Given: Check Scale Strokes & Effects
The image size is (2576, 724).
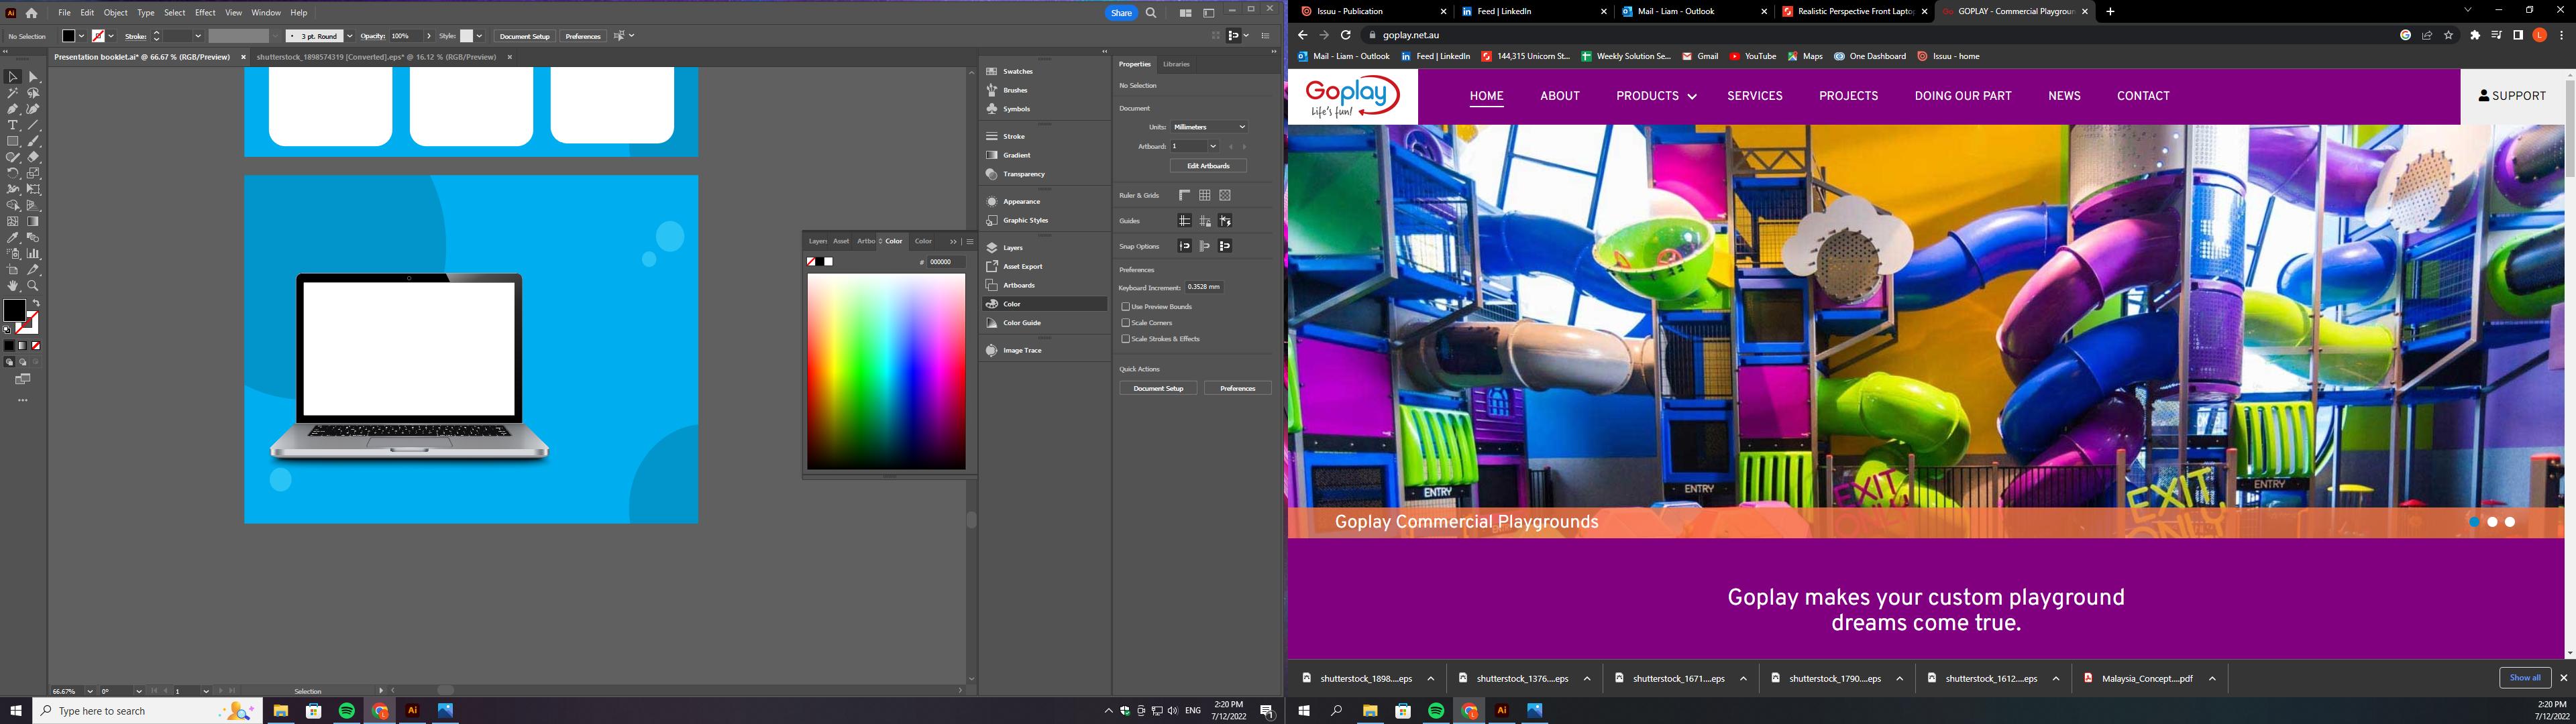Looking at the screenshot, I should point(1126,339).
